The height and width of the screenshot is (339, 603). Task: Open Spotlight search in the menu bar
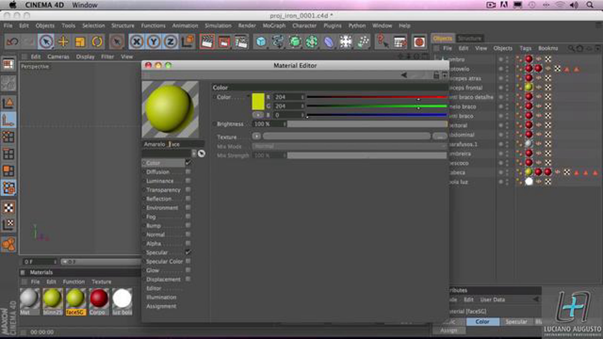tap(590, 5)
